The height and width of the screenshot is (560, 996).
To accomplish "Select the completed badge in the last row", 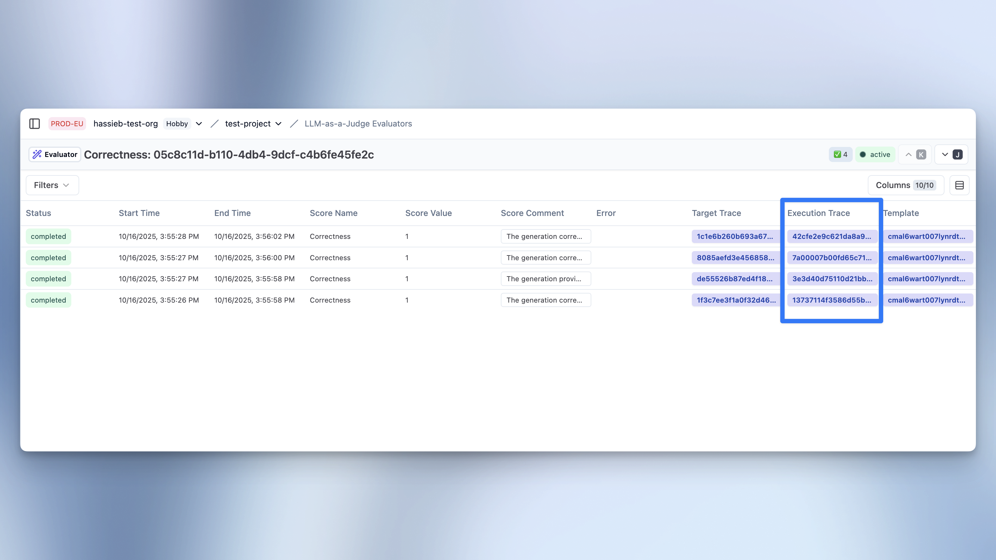I will tap(48, 300).
